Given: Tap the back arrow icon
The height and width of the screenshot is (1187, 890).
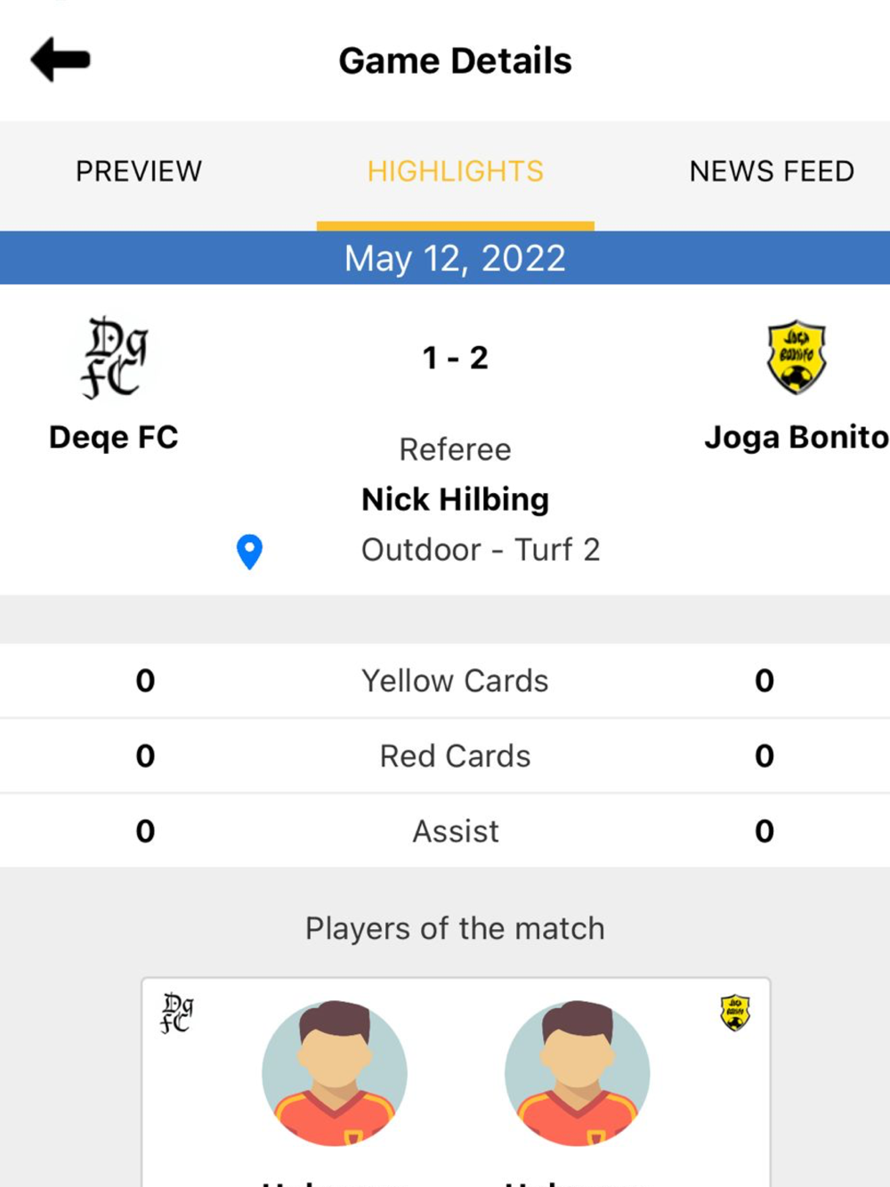Looking at the screenshot, I should (61, 60).
